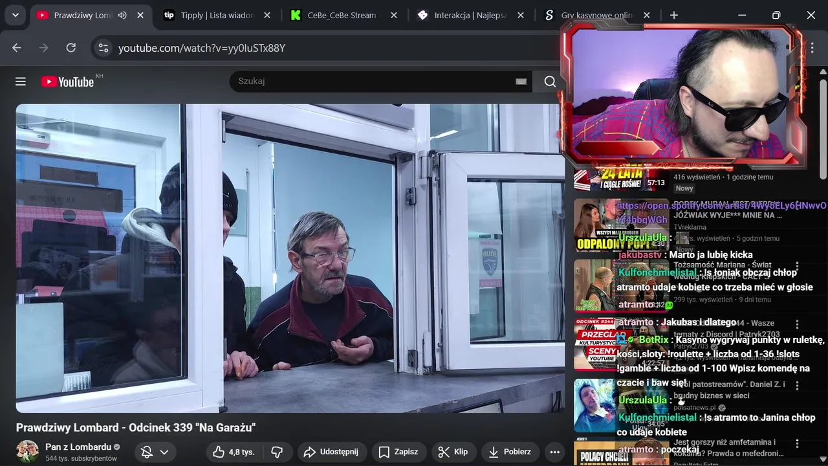Open the open.spotify.com link in chat
This screenshot has height=466, width=828.
[720, 212]
